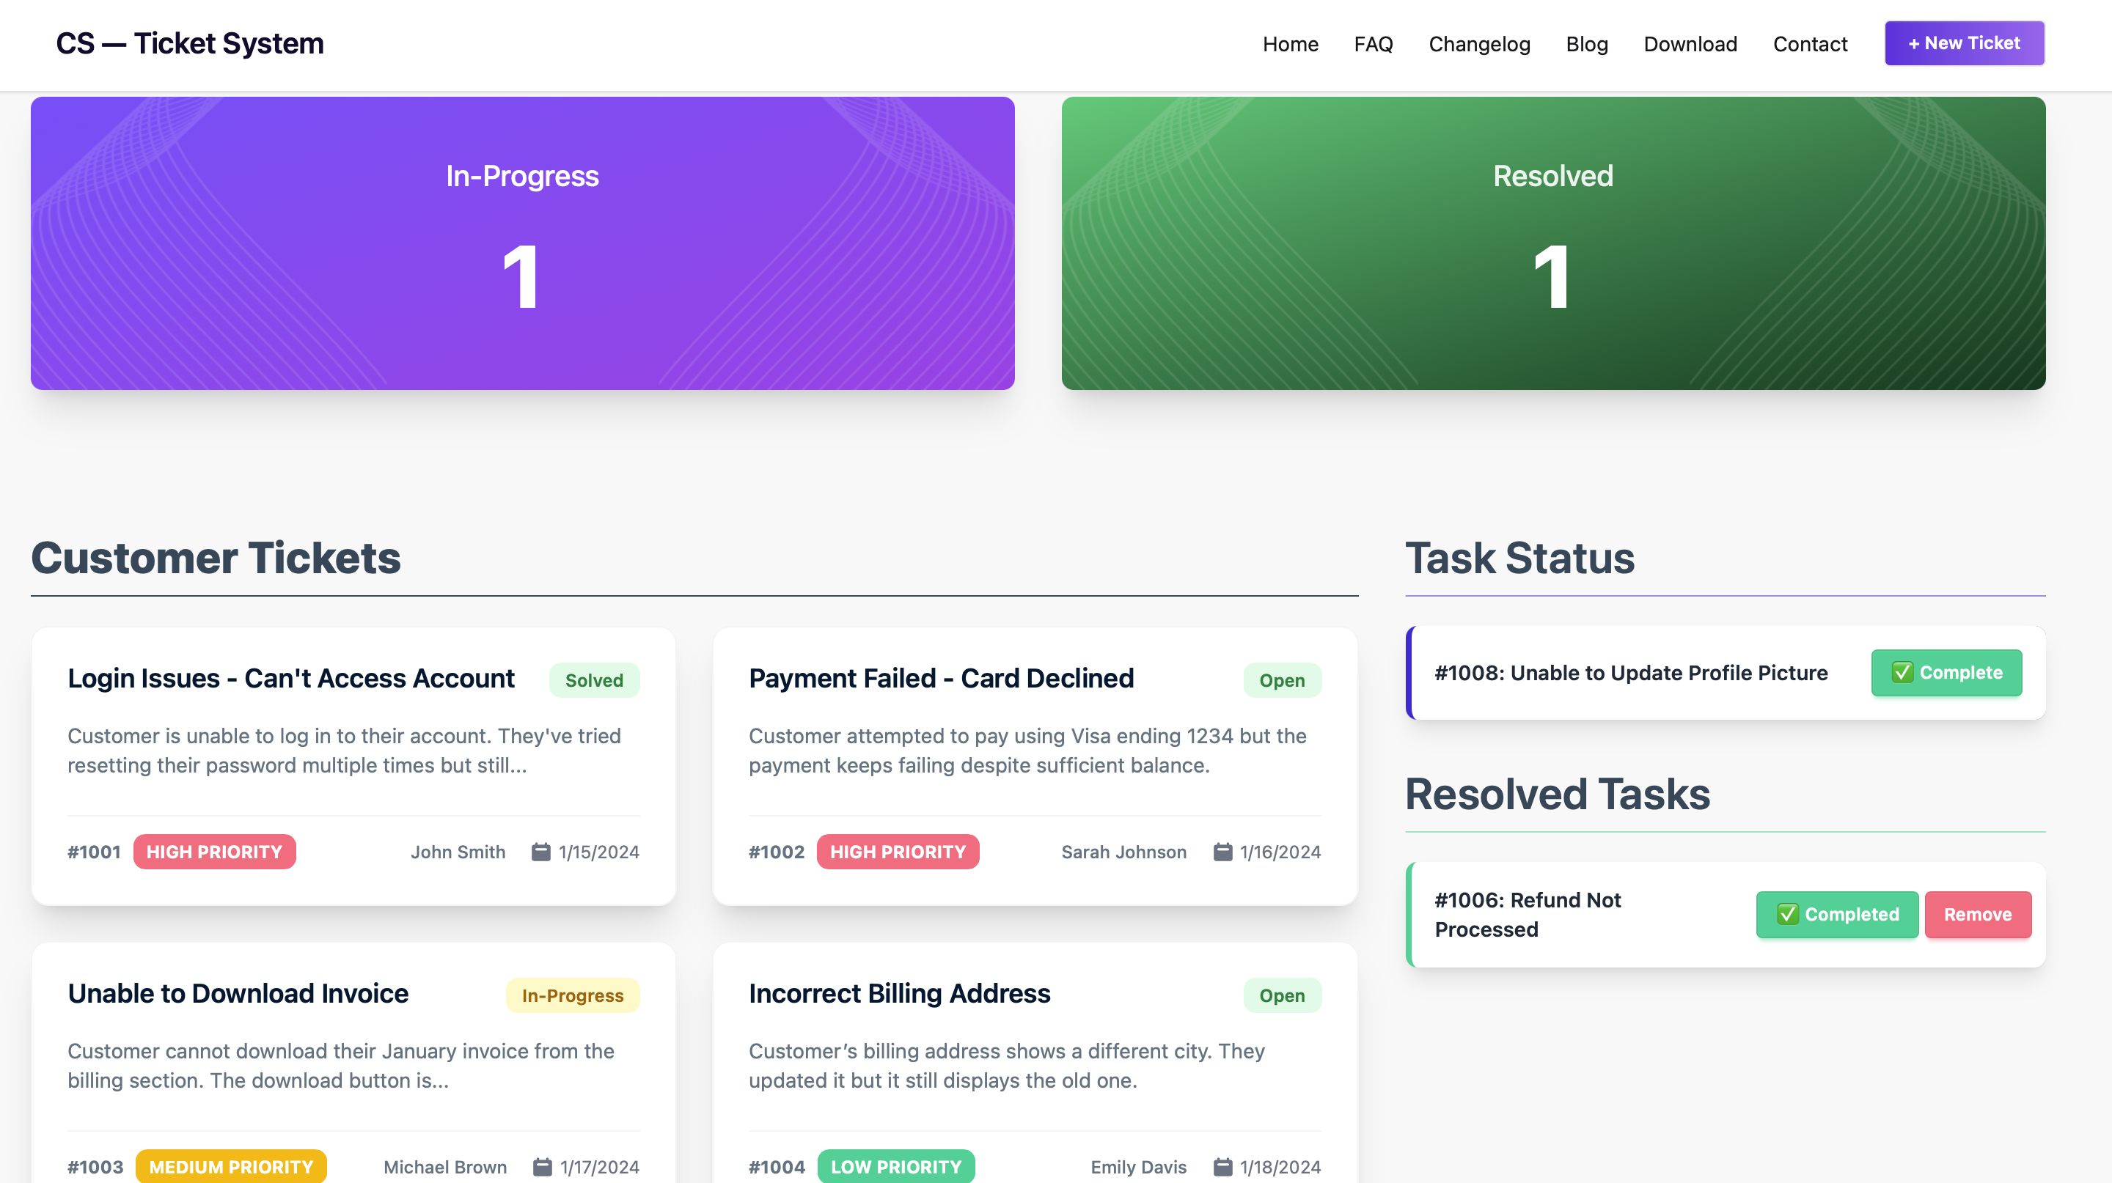Select the Changelog nav item
The image size is (2112, 1183).
tap(1478, 44)
